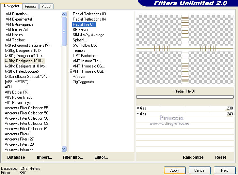
Task: Select &<Sandflower Specials°v°> category
Action: [26, 77]
